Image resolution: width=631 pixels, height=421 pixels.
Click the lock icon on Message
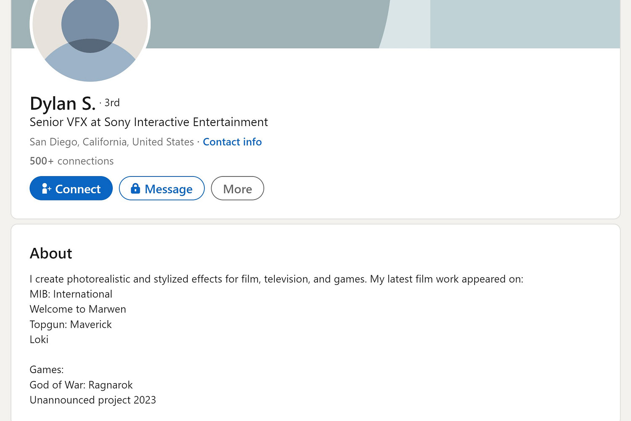135,188
